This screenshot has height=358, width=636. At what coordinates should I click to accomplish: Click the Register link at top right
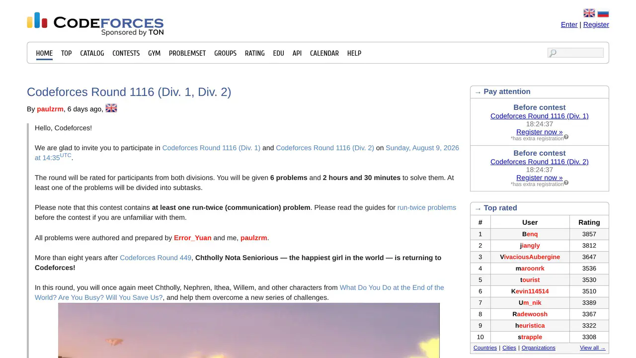tap(596, 24)
